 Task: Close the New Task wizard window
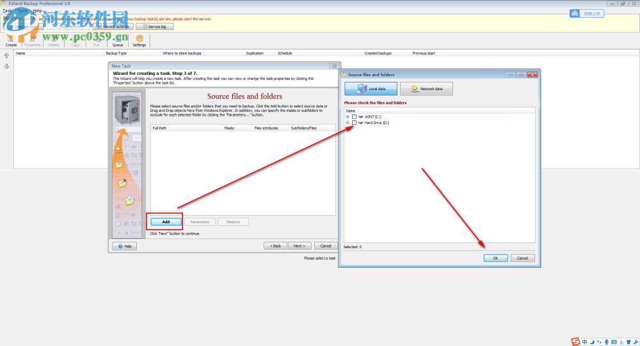click(334, 66)
